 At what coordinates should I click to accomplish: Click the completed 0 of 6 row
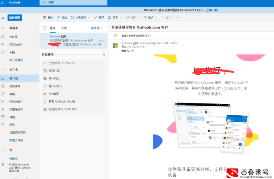73,63
